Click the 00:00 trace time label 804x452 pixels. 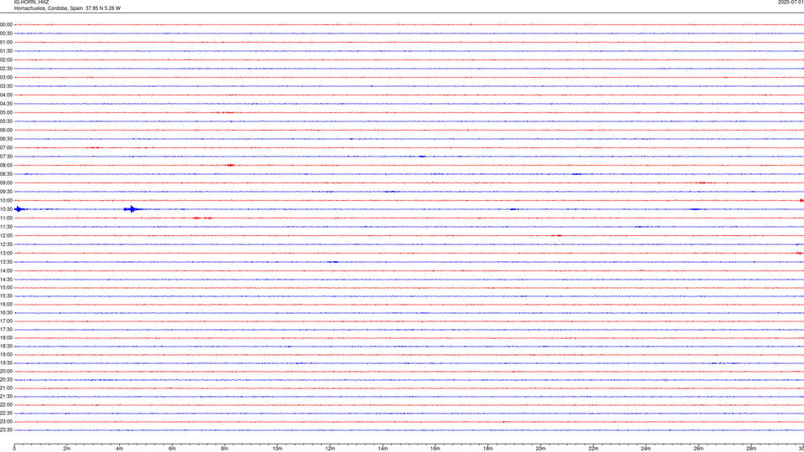tap(6, 24)
